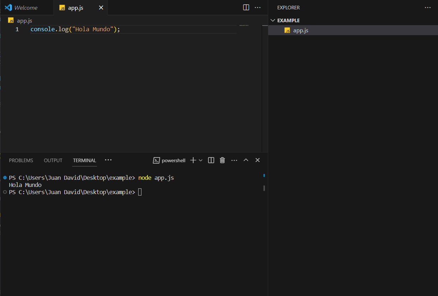The image size is (438, 296).
Task: Click the terminal command prompt input
Action: click(x=140, y=192)
